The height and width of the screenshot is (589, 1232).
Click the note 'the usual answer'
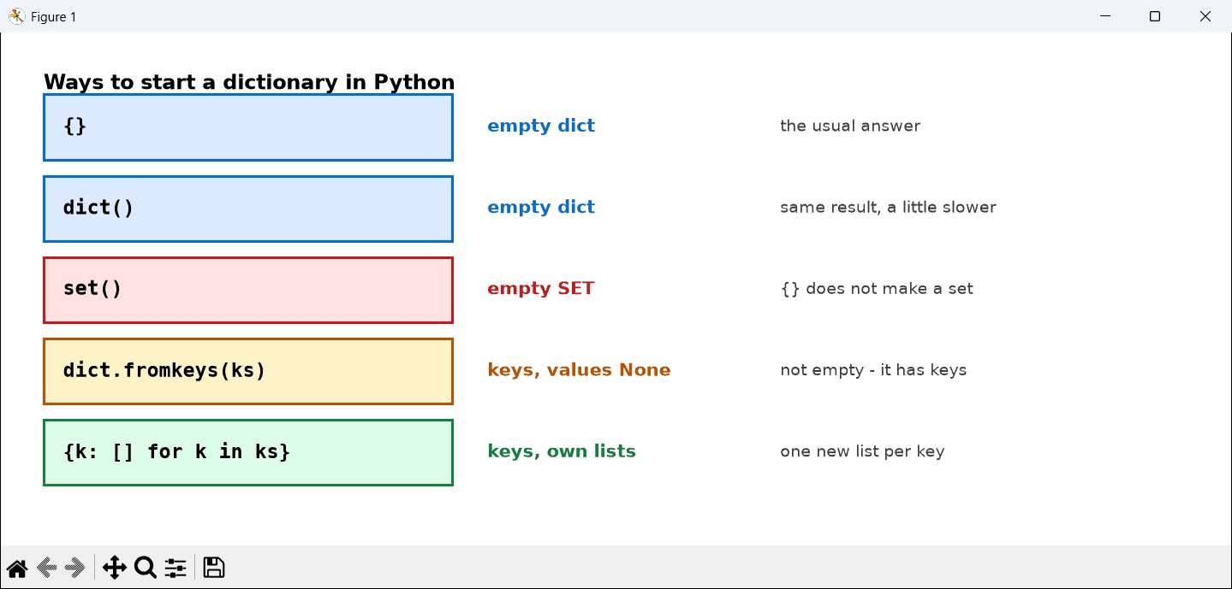pos(850,126)
